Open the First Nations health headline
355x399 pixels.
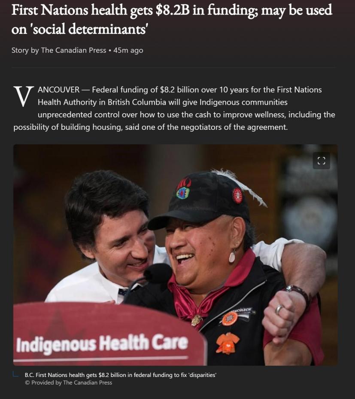click(172, 20)
